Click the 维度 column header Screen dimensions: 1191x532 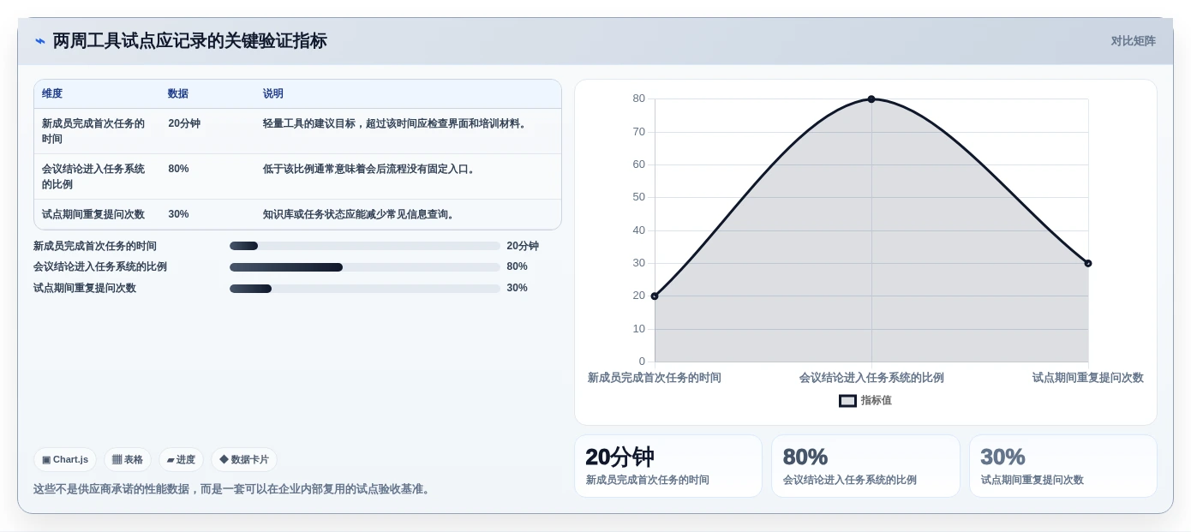click(52, 93)
